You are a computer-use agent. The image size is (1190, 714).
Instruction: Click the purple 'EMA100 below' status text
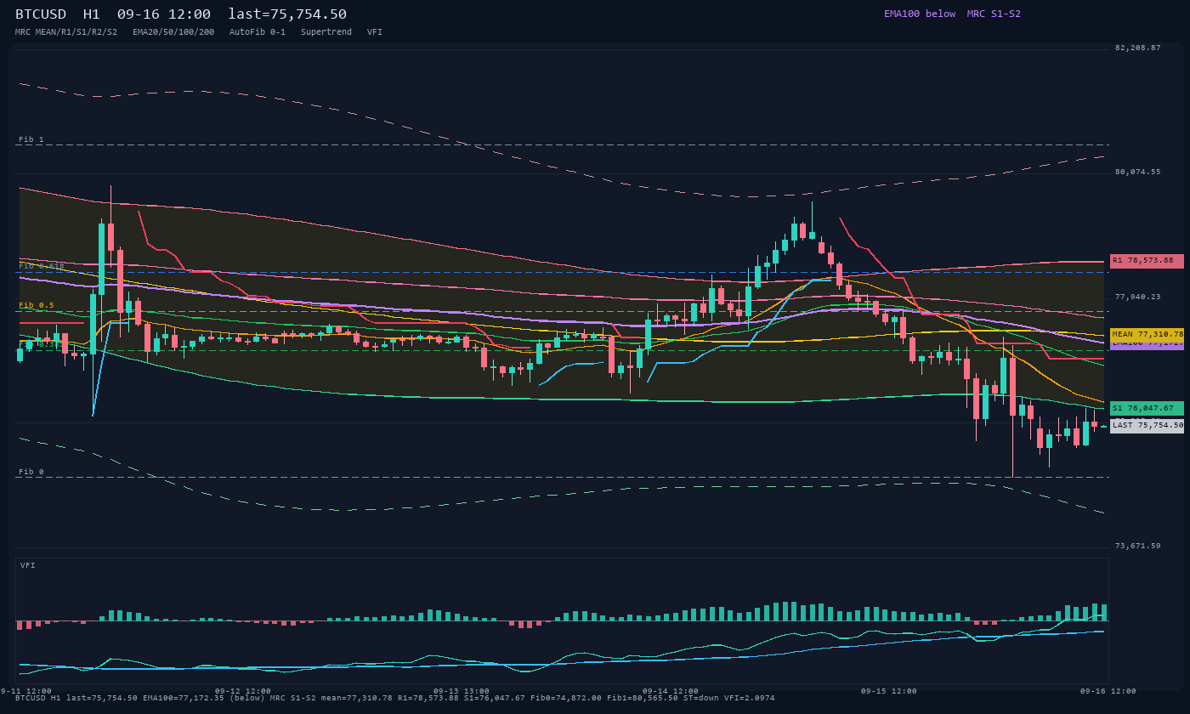(x=920, y=14)
